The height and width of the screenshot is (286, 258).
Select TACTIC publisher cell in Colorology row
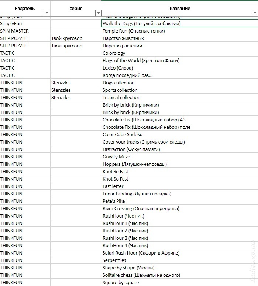click(x=25, y=53)
